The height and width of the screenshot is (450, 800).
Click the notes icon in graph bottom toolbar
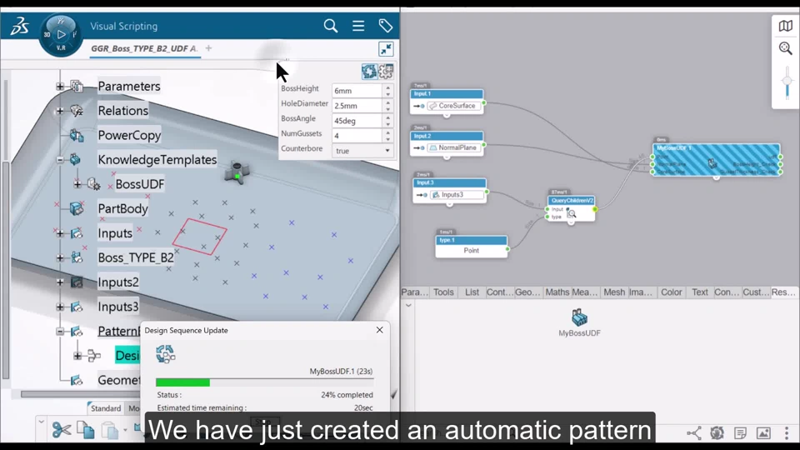click(x=740, y=433)
